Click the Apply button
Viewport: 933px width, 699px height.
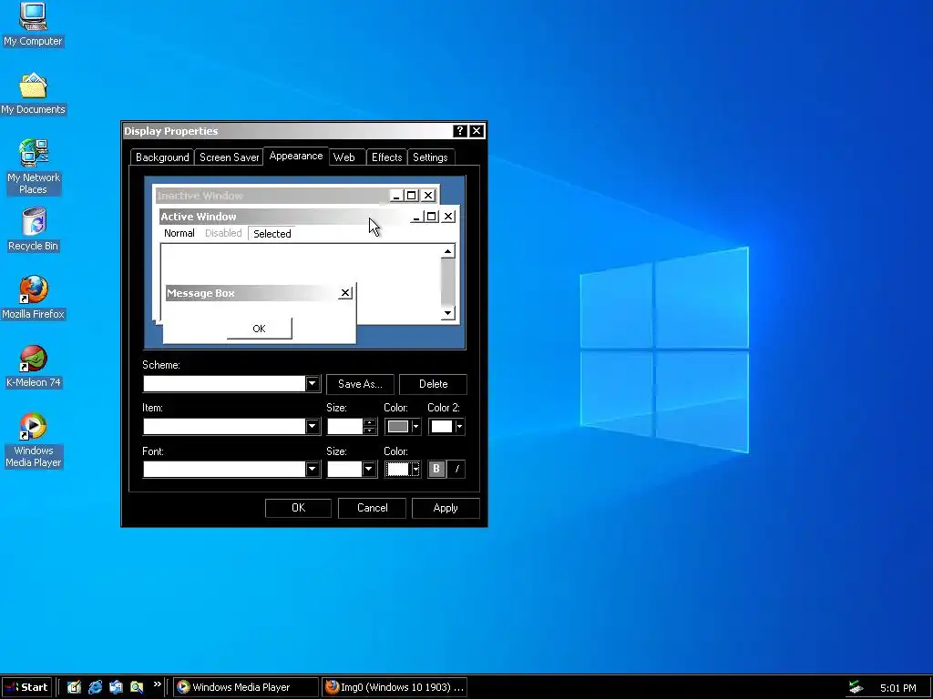(446, 508)
